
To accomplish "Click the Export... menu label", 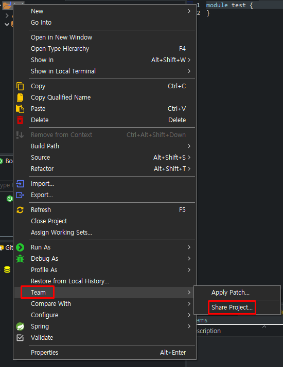I will click(42, 195).
